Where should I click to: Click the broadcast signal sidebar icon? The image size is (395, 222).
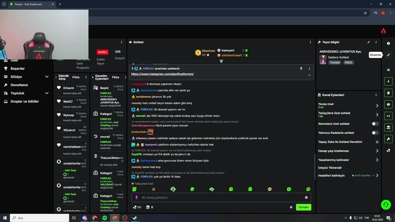tap(388, 116)
